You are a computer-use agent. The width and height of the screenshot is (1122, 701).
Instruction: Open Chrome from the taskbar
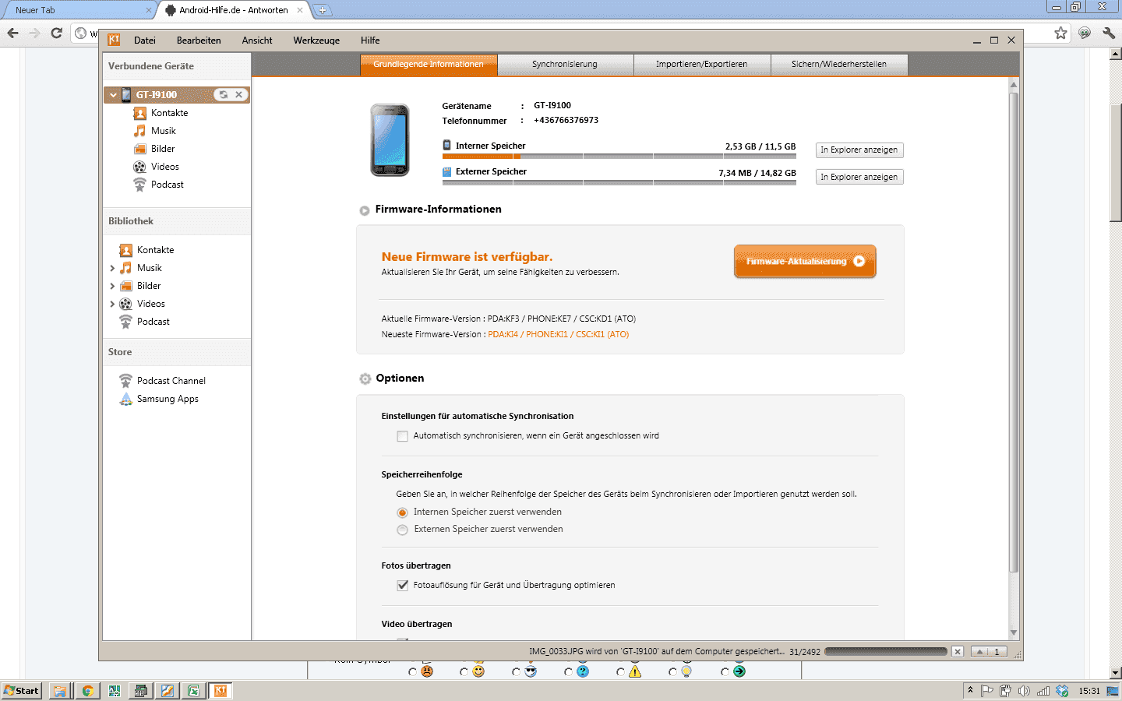point(88,691)
